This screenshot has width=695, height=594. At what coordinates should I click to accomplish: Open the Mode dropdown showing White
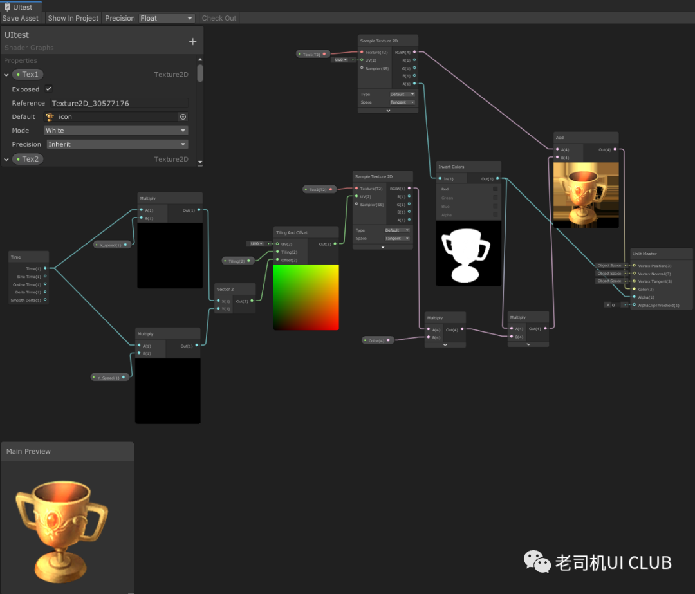(116, 131)
